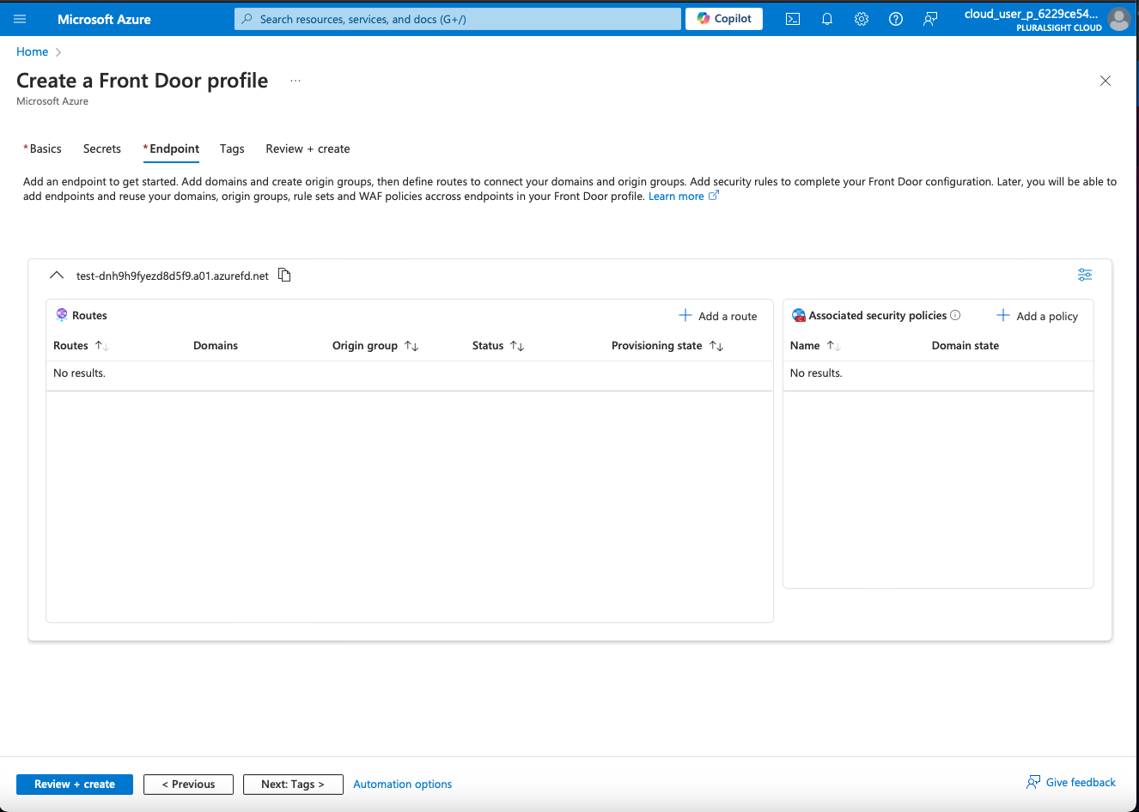The image size is (1139, 812).
Task: Open the notifications bell
Action: (x=827, y=19)
